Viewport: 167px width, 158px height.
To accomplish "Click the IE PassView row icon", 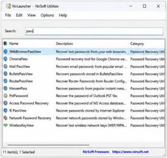I will 5,110.
